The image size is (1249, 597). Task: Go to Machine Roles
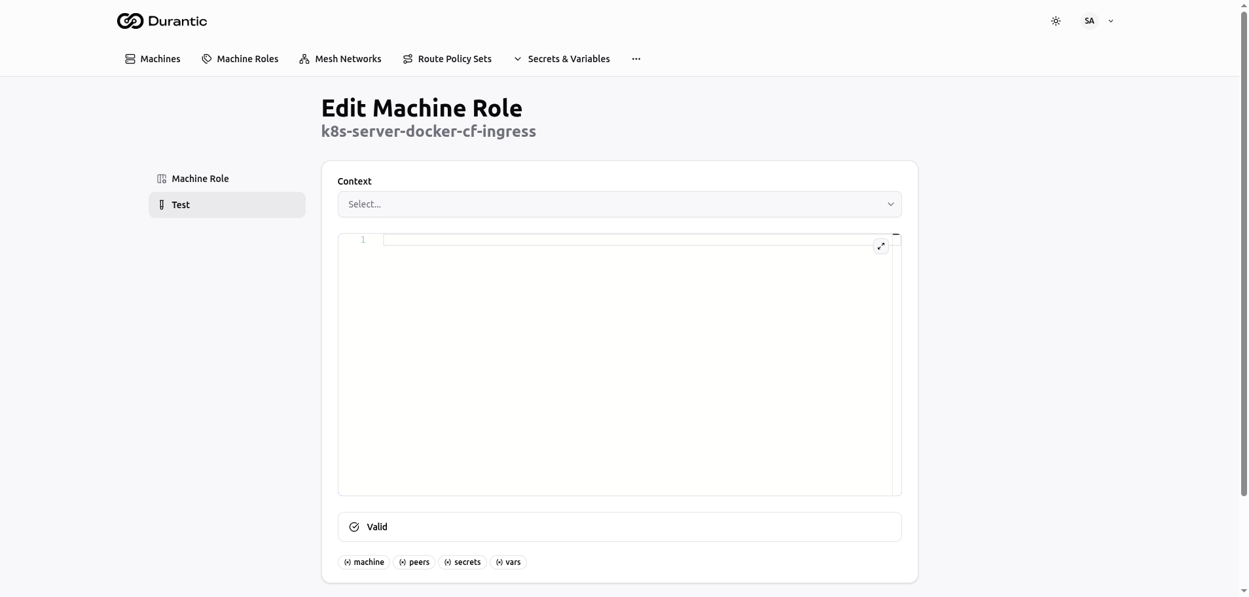[240, 59]
